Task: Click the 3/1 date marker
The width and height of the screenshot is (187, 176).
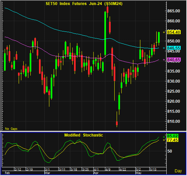Action: 47,169
